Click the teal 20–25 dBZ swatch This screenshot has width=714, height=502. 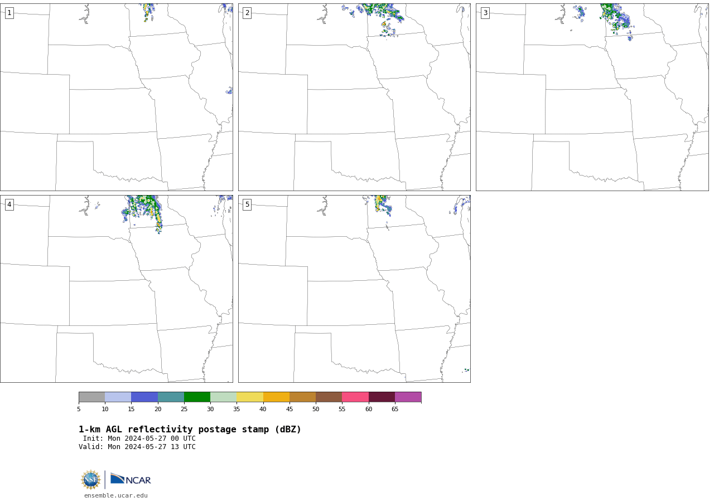(x=171, y=397)
